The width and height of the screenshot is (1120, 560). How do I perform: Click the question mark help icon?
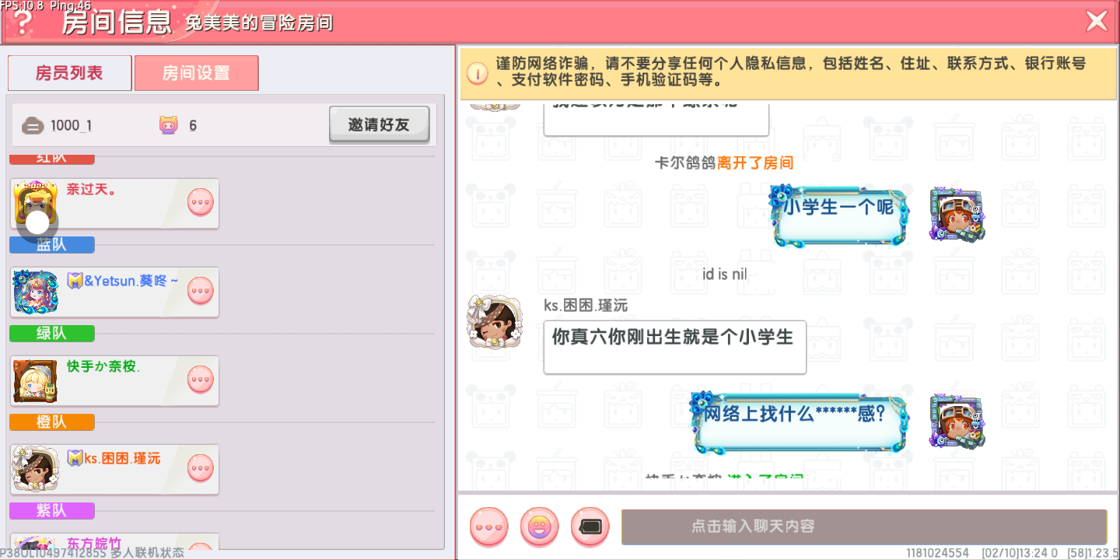[x=23, y=23]
